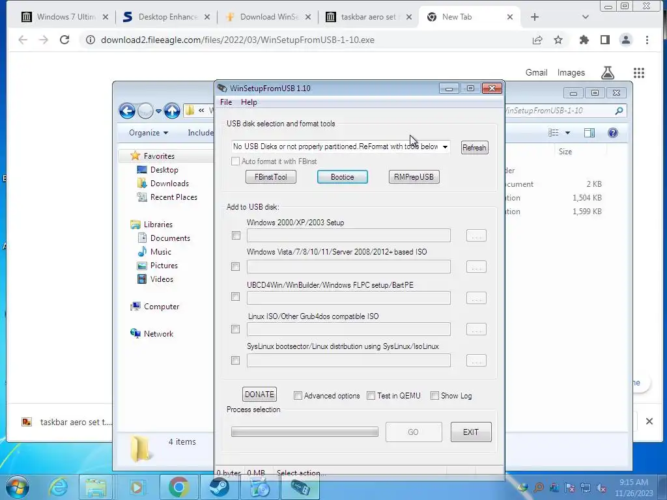Click Chrome address bar URL
Image resolution: width=667 pixels, height=500 pixels.
click(237, 40)
